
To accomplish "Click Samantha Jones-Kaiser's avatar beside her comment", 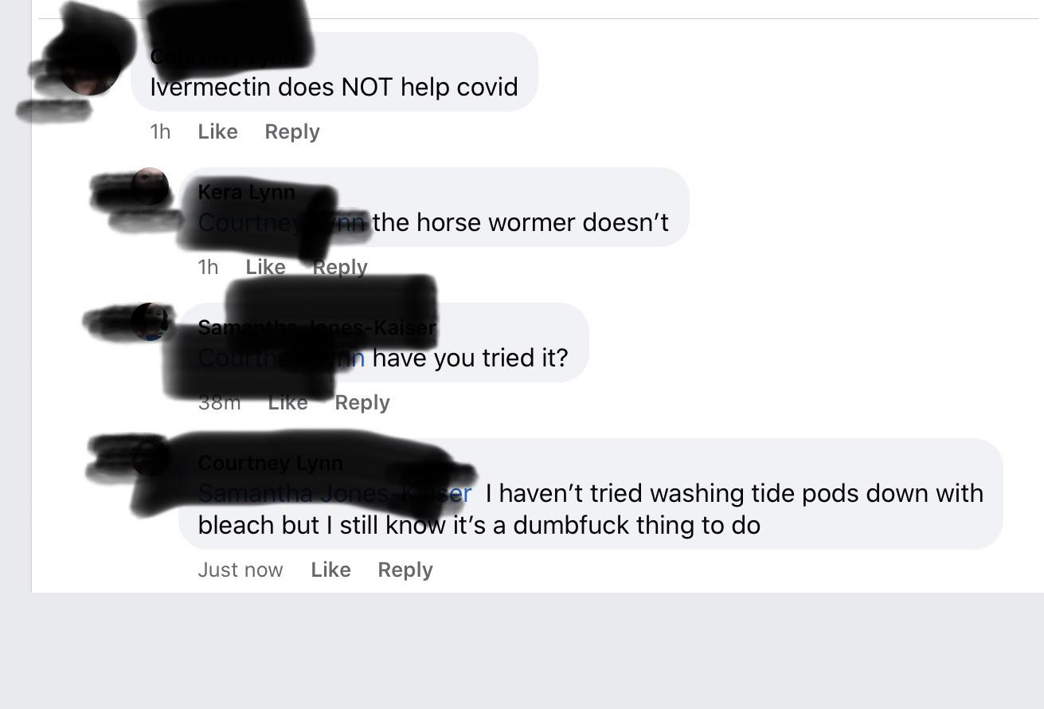I will coord(150,322).
